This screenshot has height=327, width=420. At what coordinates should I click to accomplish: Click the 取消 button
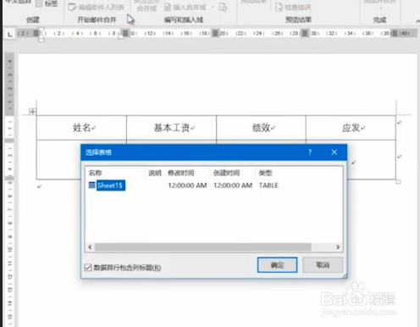[323, 265]
